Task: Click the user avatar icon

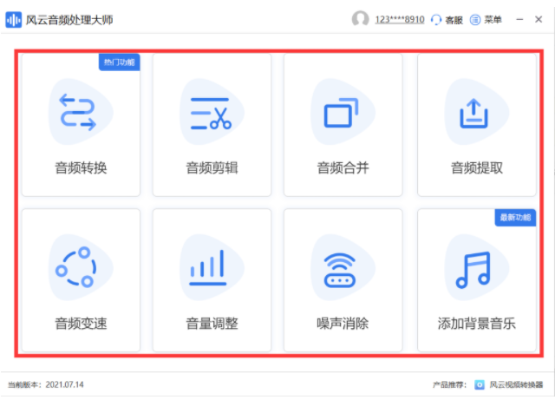Action: point(361,19)
